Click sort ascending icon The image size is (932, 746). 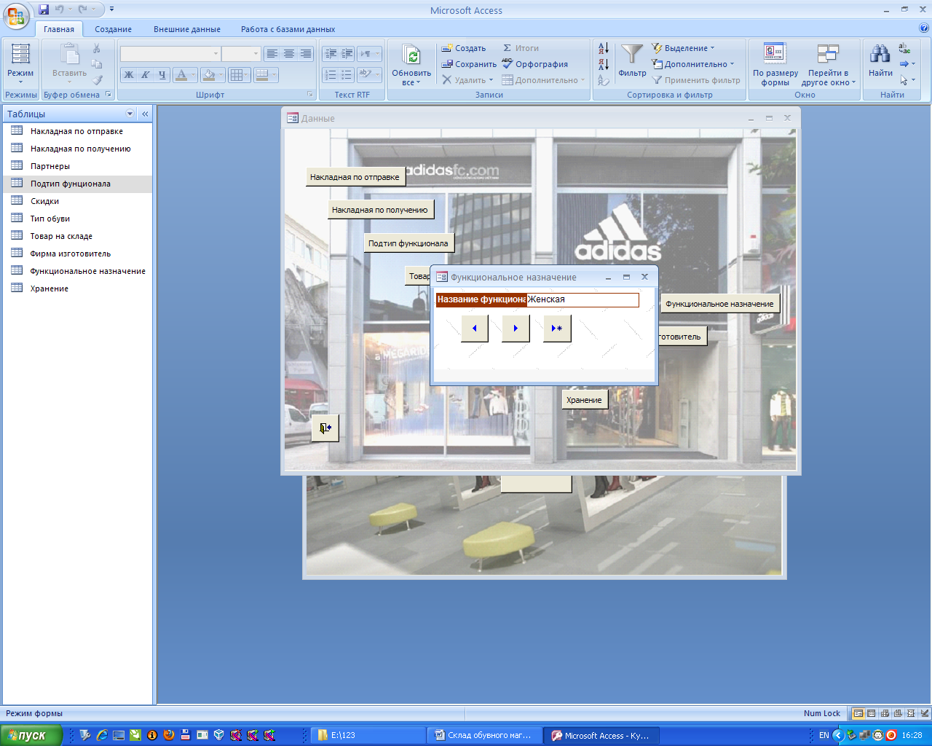604,48
